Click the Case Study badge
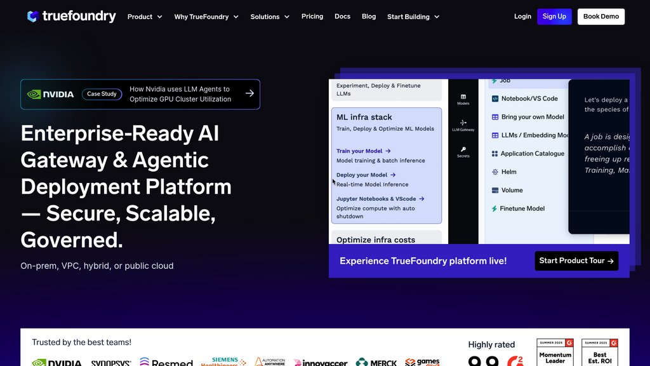Viewport: 650px width, 366px height. [x=102, y=94]
